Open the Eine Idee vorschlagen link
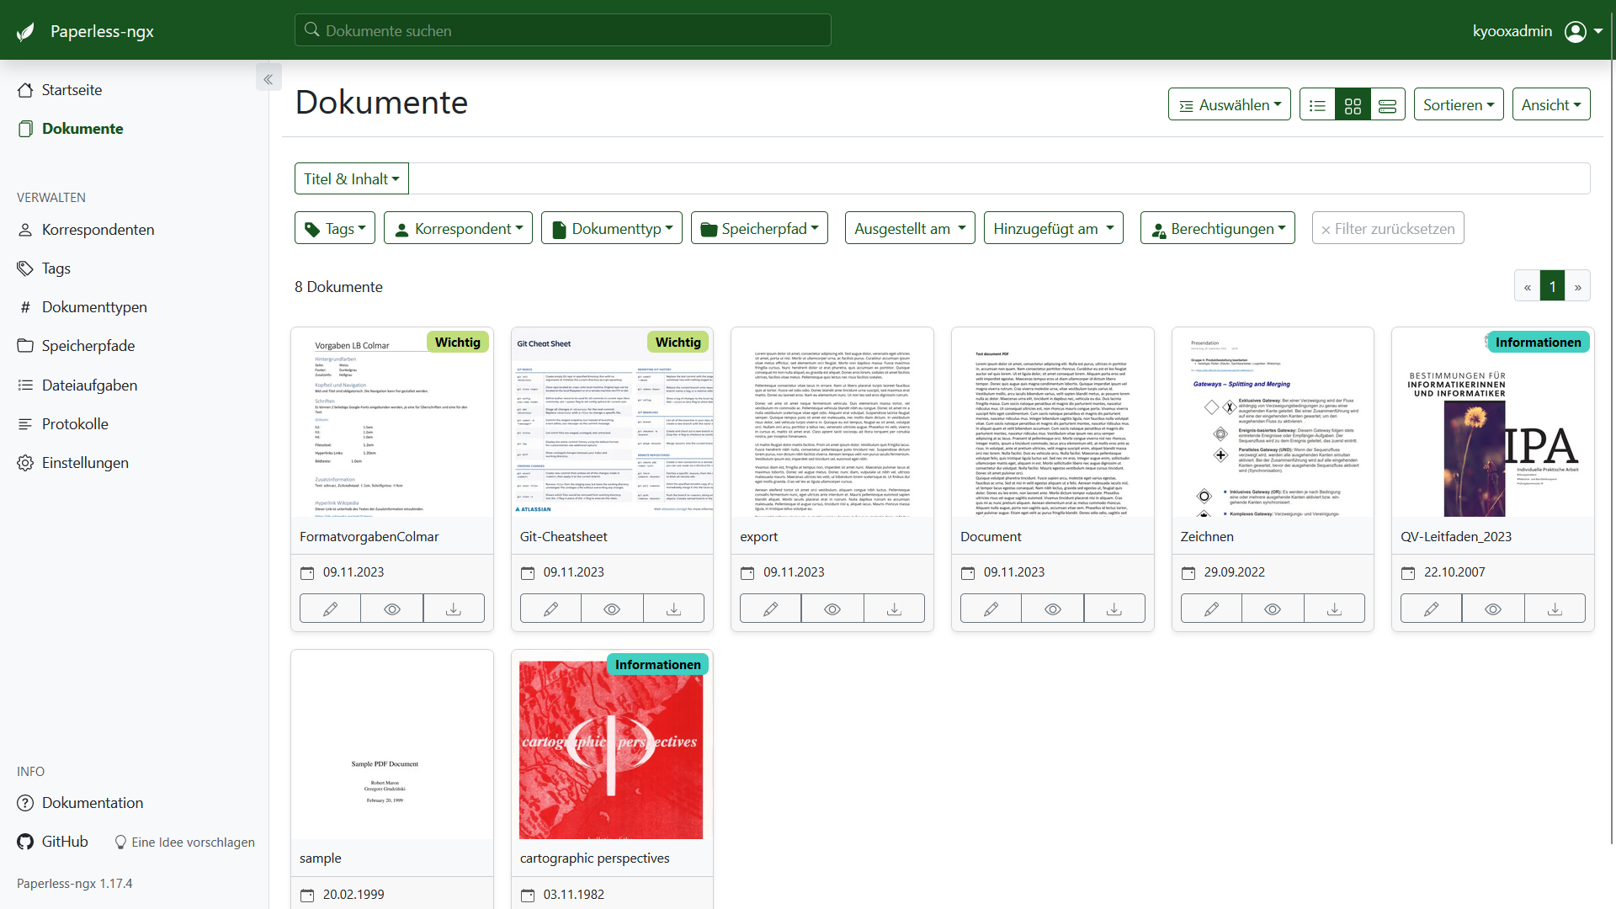 (x=193, y=843)
